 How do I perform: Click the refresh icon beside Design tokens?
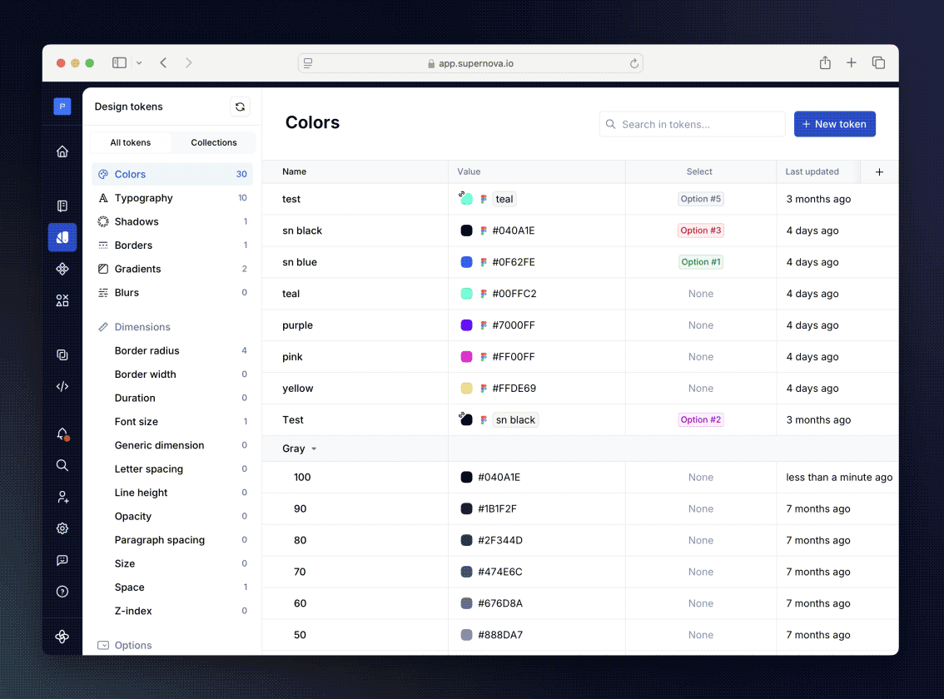(x=240, y=107)
